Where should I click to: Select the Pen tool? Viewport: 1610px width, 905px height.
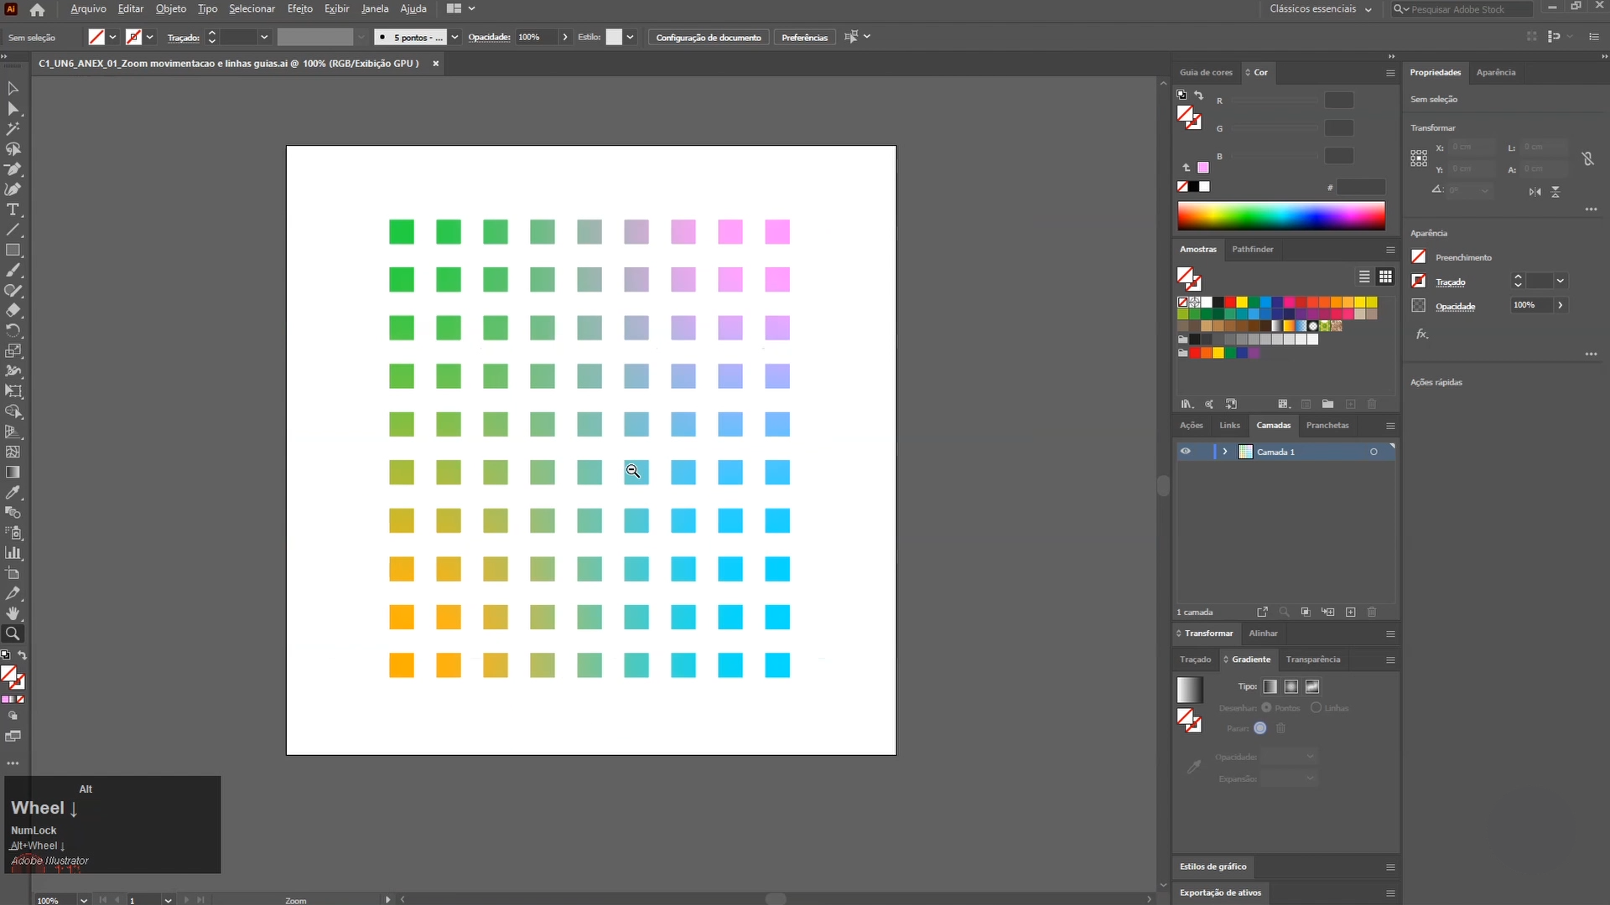pos(13,169)
